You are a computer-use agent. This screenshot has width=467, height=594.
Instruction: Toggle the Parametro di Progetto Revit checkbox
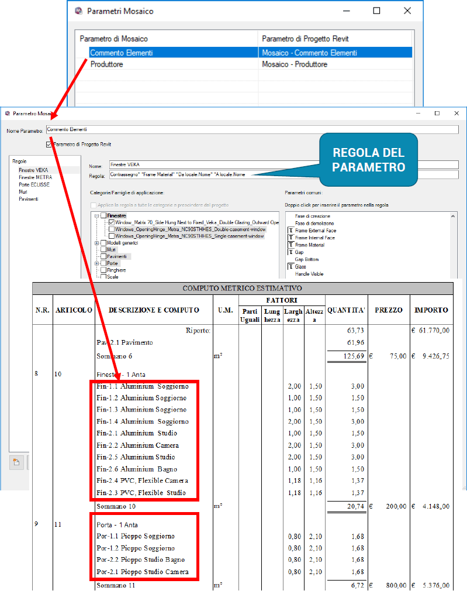pos(49,145)
